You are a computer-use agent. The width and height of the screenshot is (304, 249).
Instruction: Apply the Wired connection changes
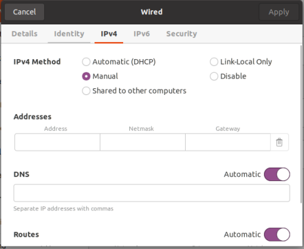click(279, 12)
